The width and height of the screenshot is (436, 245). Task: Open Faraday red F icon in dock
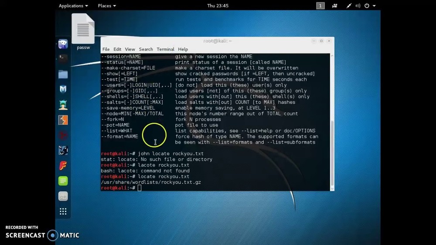tap(63, 166)
